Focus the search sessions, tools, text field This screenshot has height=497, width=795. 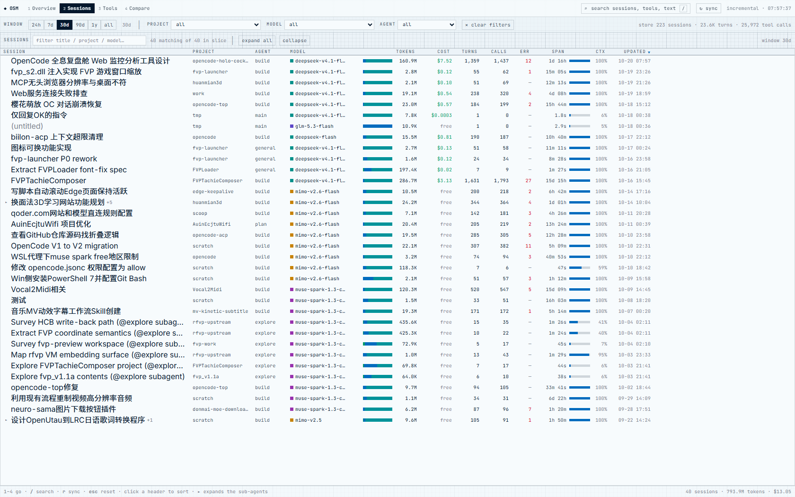(636, 8)
